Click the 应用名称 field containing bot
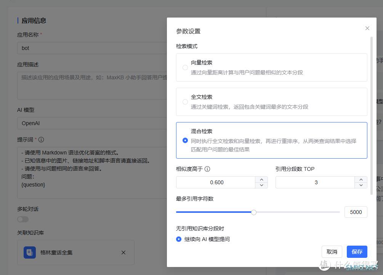This screenshot has height=275, width=383. (92, 48)
